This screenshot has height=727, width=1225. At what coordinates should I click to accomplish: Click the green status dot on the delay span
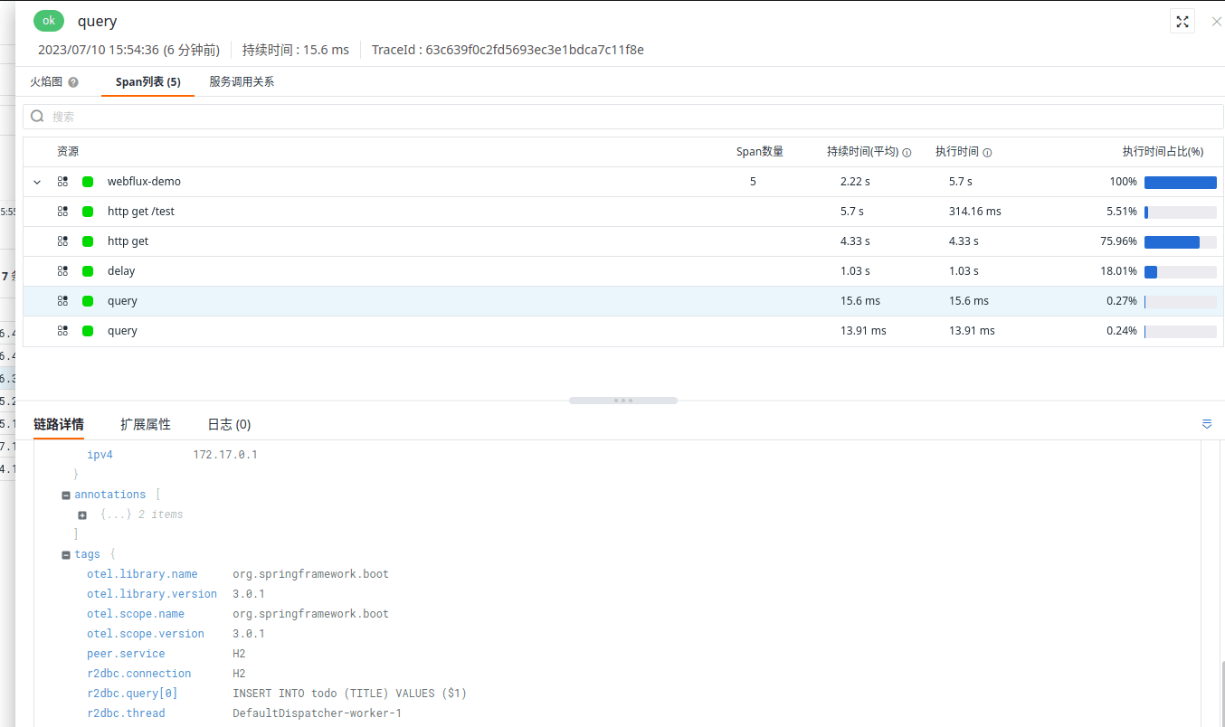tap(87, 270)
